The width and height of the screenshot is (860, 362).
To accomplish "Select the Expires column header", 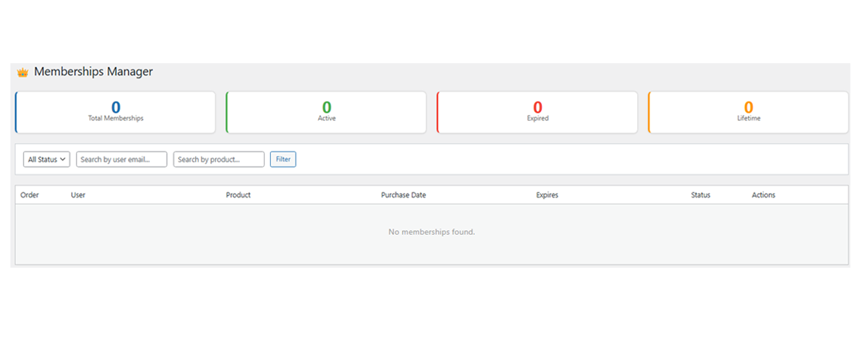I will point(547,195).
